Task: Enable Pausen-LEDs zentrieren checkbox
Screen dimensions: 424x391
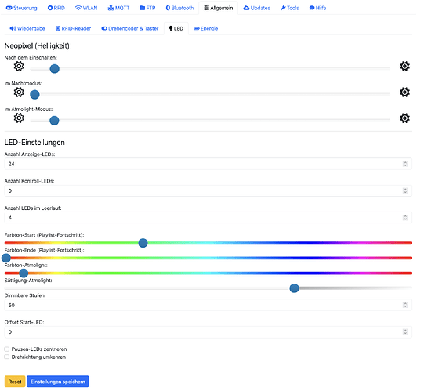Action: pyautogui.click(x=7, y=349)
